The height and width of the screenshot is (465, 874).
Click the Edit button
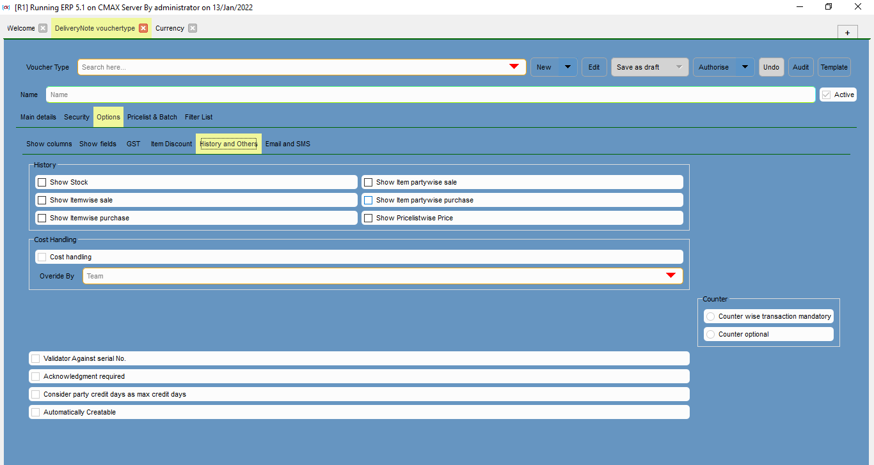[x=594, y=67]
